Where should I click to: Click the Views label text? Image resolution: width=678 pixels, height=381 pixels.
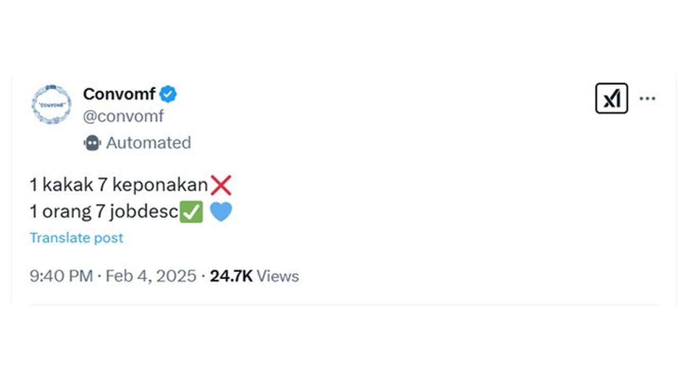pos(278,276)
